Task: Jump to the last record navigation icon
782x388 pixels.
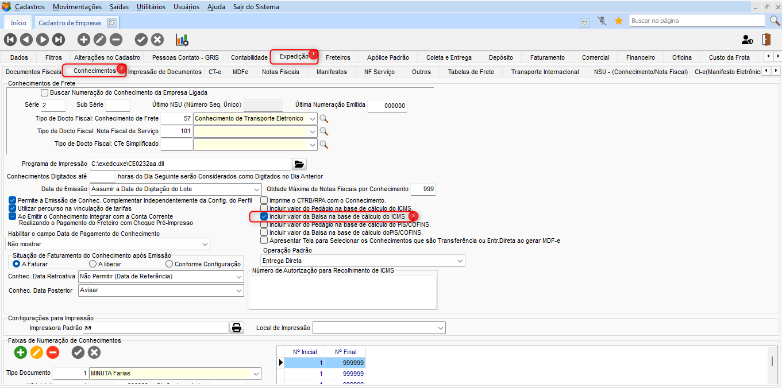Action: click(59, 40)
